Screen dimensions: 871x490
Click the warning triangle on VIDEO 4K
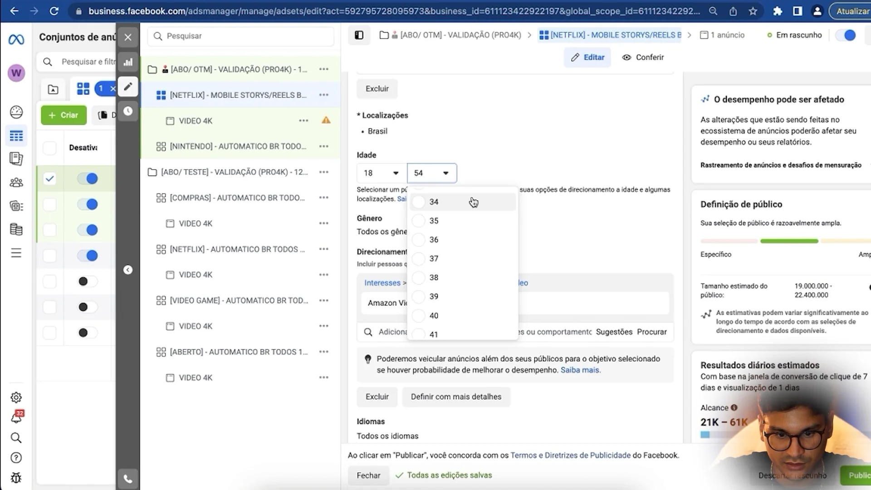pyautogui.click(x=326, y=120)
